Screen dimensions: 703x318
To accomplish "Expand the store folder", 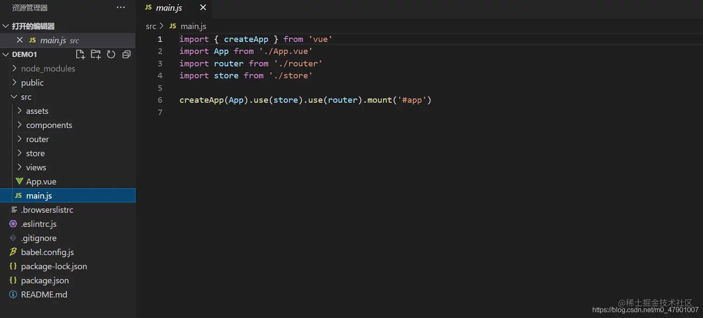I will point(20,153).
